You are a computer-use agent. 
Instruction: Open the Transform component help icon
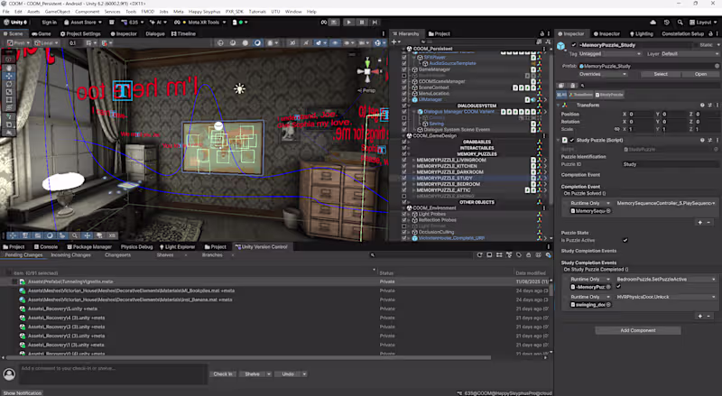pos(702,105)
